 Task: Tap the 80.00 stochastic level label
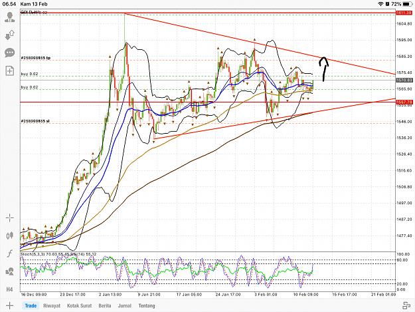point(402,260)
